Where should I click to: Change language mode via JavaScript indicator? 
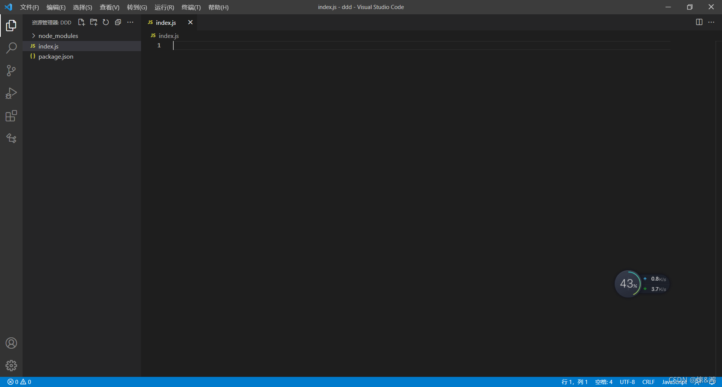pyautogui.click(x=674, y=382)
